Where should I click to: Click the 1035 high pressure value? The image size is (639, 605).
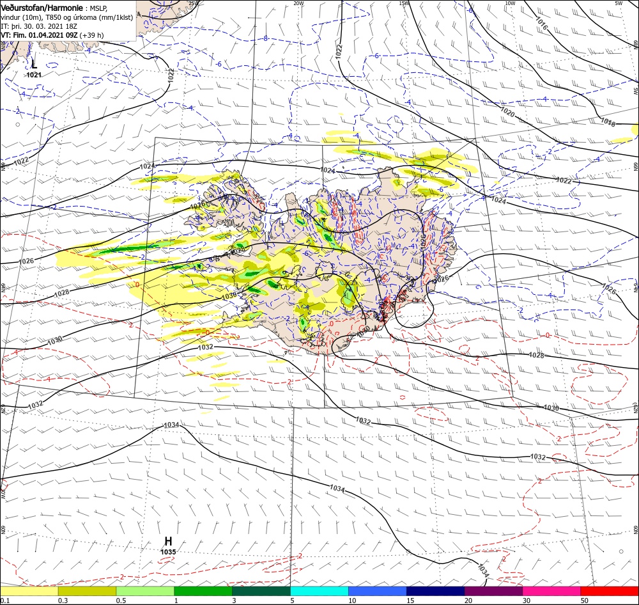tap(168, 552)
